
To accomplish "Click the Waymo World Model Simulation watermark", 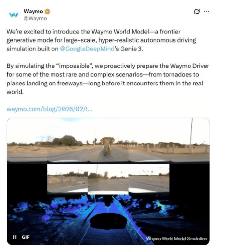I will click(176, 239).
